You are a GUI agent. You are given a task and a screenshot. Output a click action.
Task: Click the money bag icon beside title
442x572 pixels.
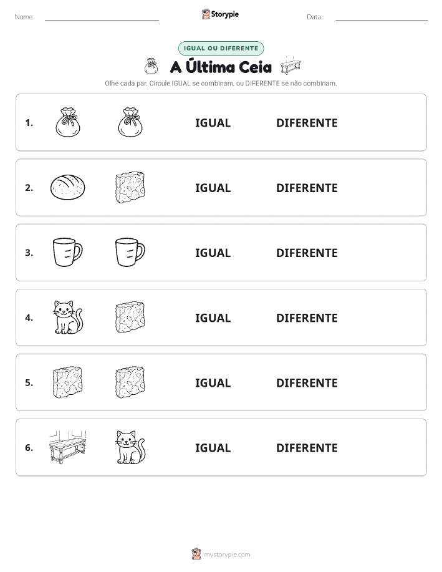[151, 66]
